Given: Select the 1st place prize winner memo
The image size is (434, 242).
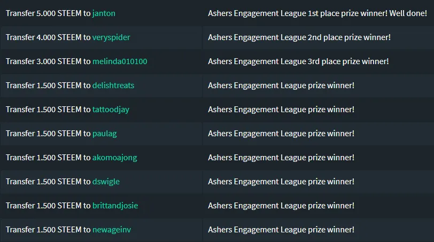Looking at the screenshot, I should [317, 13].
